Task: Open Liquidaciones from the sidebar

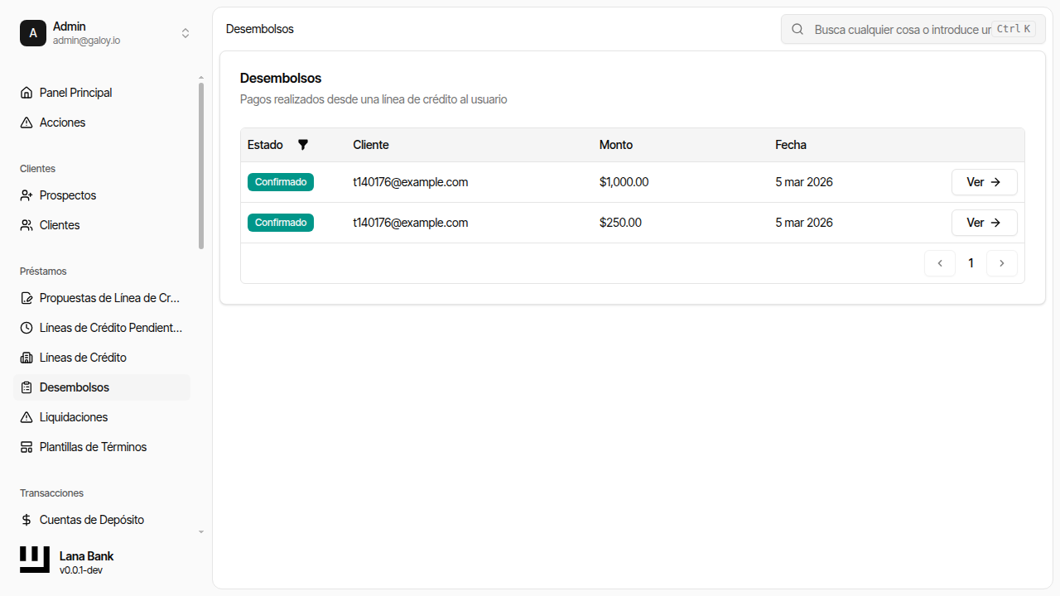Action: coord(74,417)
